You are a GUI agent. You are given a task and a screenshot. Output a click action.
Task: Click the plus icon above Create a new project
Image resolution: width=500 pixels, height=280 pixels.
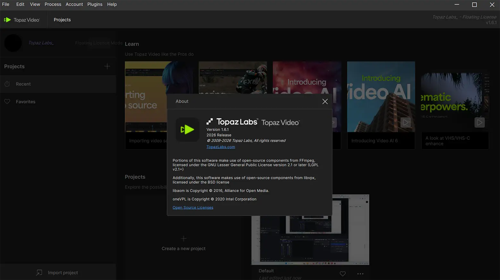point(183,238)
